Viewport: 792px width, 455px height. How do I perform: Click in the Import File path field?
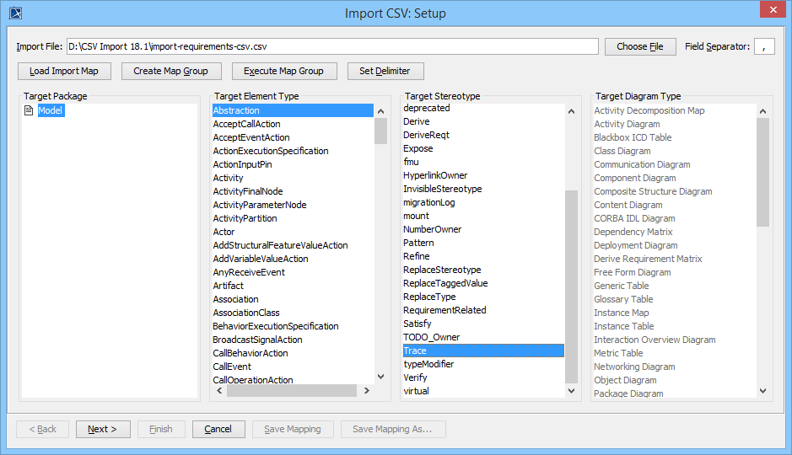click(332, 46)
